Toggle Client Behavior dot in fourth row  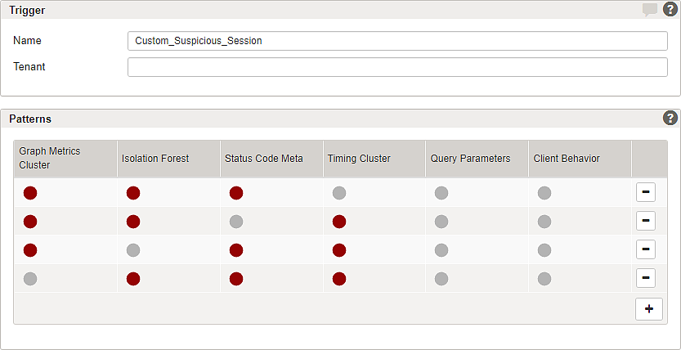coord(544,279)
